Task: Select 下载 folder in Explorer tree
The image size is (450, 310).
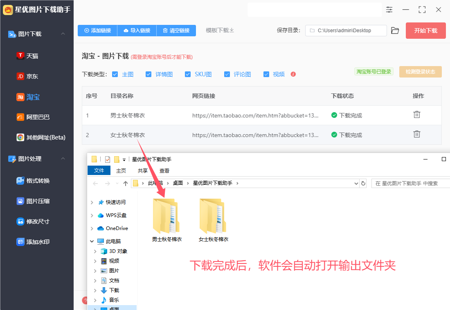Action: pos(110,290)
